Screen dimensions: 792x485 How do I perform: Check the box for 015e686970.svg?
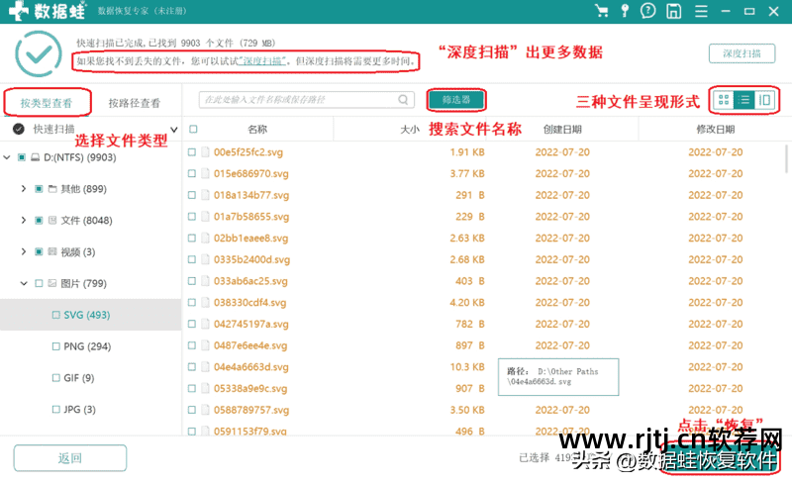point(192,174)
